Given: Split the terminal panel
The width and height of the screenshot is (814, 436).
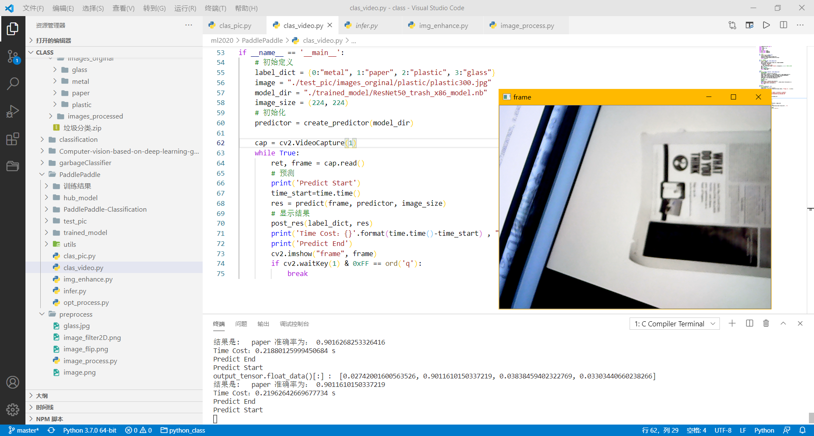Looking at the screenshot, I should 750,323.
